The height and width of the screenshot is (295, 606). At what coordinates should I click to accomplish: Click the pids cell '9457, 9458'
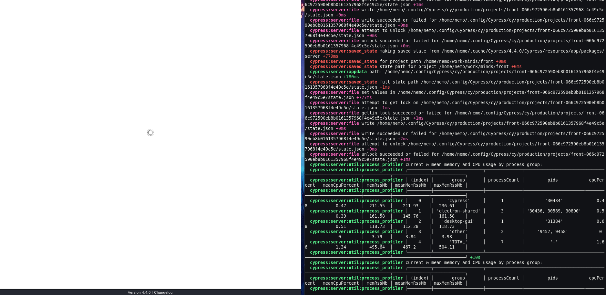point(552,231)
